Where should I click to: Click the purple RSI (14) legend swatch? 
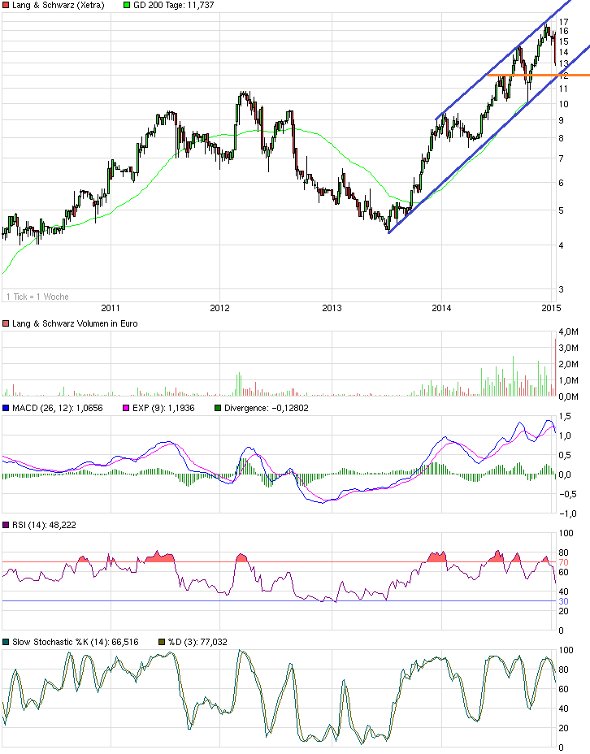tap(6, 525)
